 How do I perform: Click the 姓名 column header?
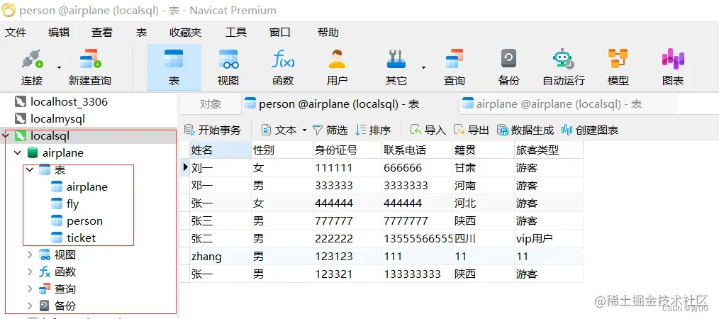[x=220, y=150]
